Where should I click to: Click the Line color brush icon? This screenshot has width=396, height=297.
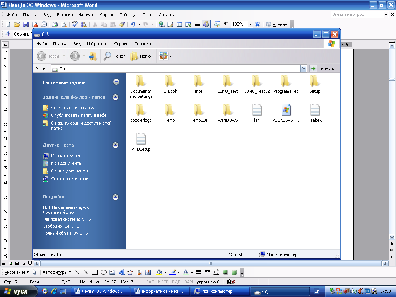pyautogui.click(x=172, y=272)
